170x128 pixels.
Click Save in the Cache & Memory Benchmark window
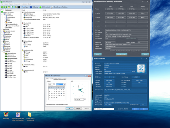98,54
